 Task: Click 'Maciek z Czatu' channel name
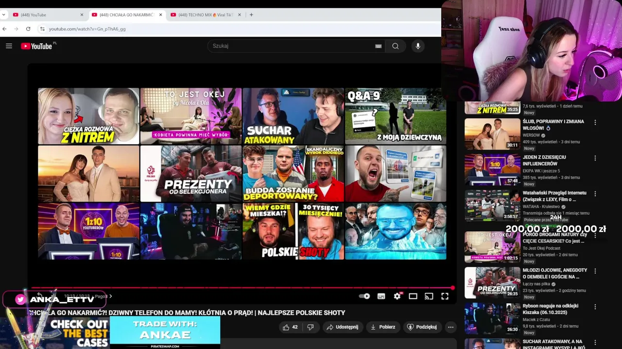pyautogui.click(x=536, y=320)
